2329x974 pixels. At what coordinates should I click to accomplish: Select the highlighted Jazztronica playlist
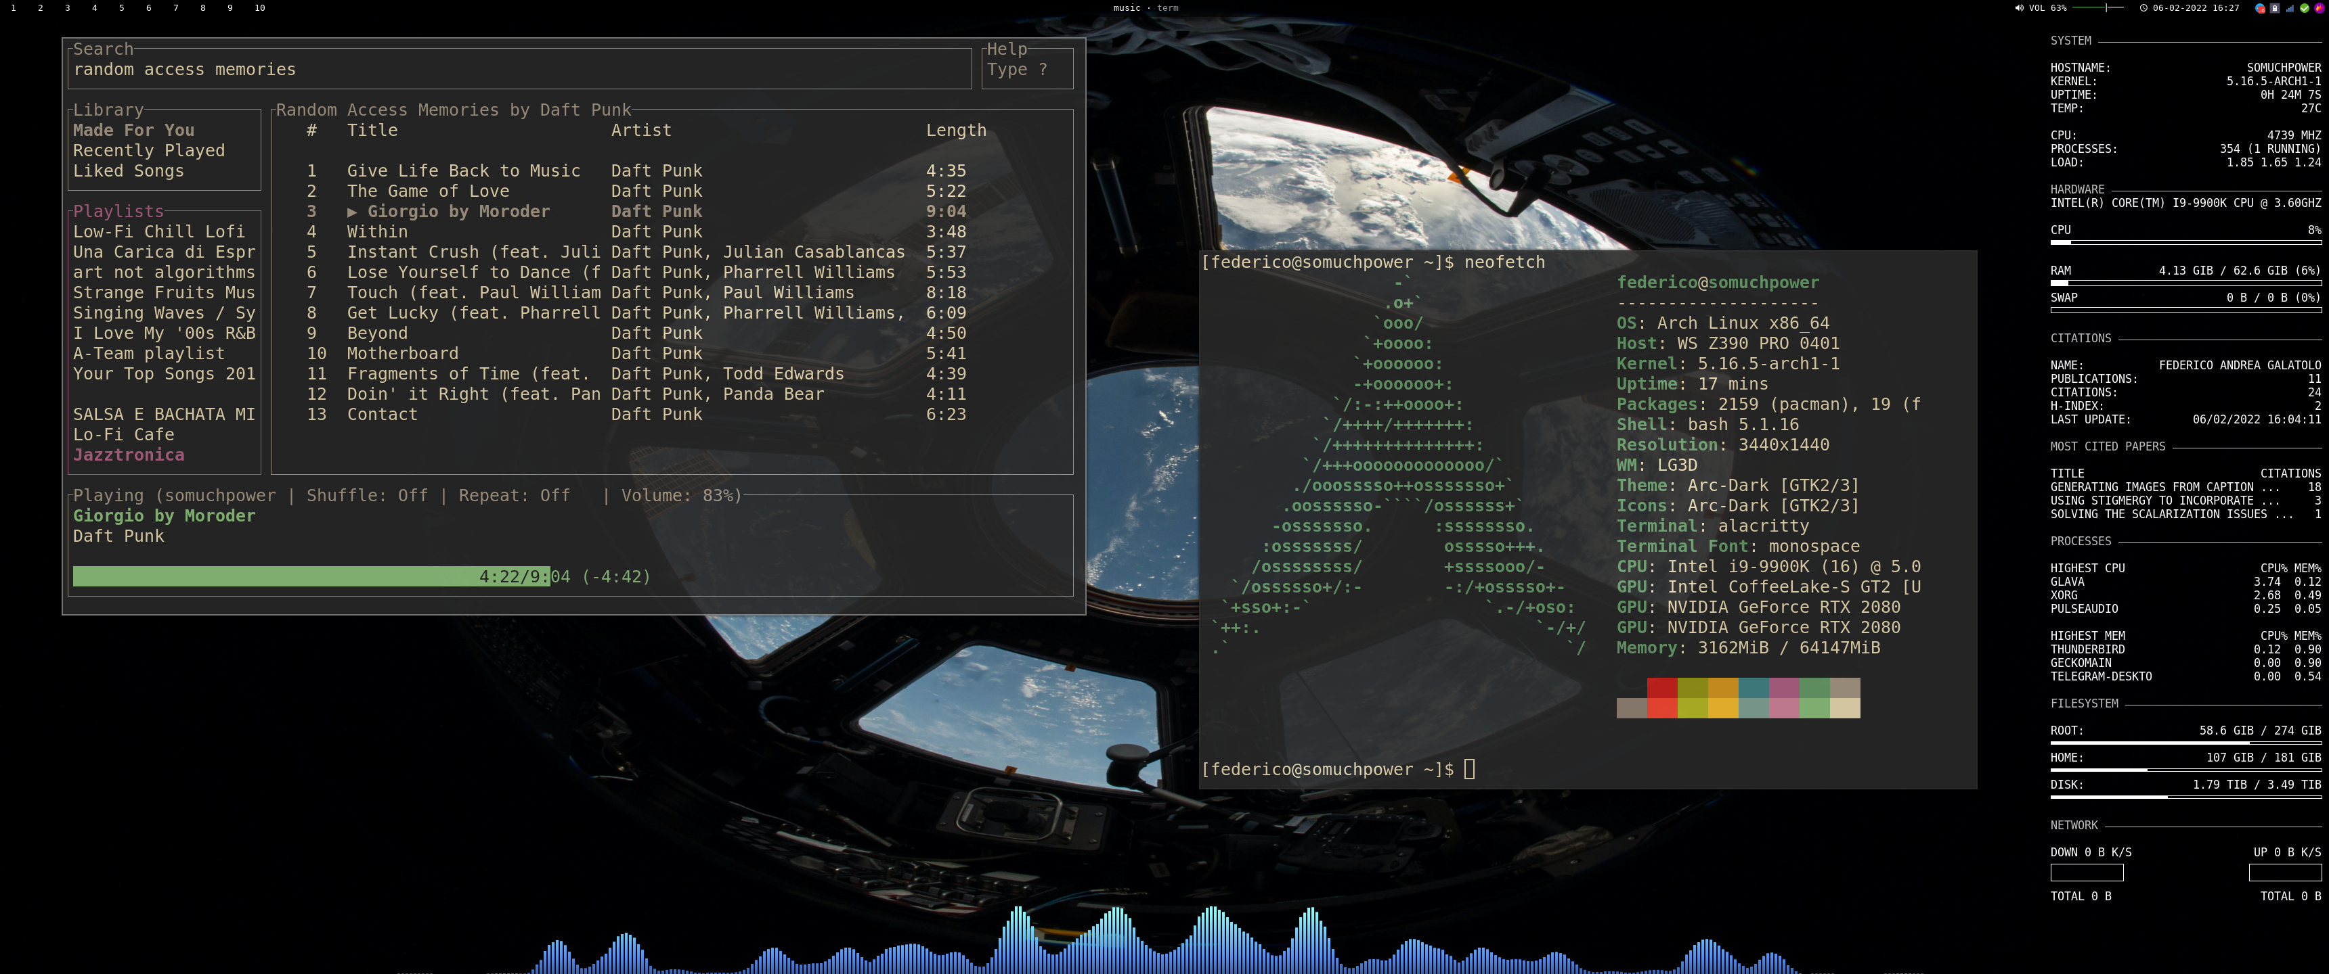(129, 455)
